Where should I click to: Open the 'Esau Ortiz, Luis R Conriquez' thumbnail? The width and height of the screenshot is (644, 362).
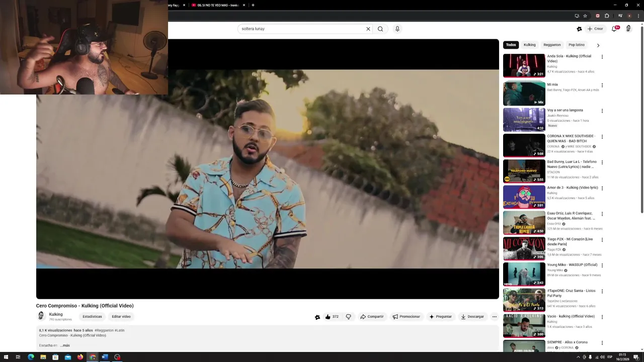click(x=524, y=223)
